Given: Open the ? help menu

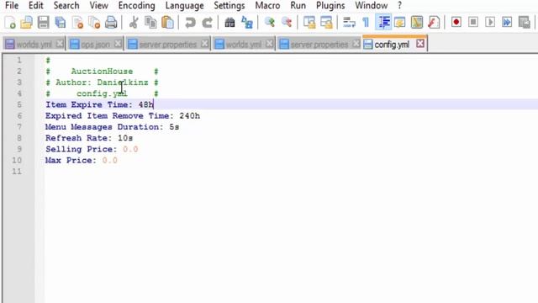Looking at the screenshot, I should pyautogui.click(x=399, y=6).
